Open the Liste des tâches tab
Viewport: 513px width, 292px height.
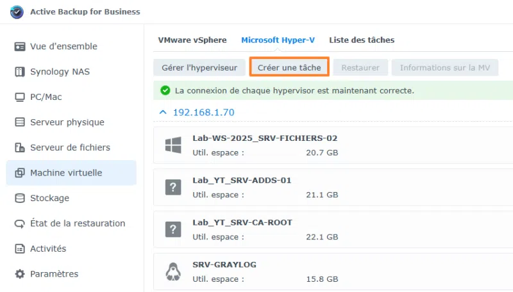tap(362, 40)
